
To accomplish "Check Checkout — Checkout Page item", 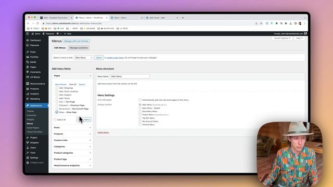I will pos(57,105).
